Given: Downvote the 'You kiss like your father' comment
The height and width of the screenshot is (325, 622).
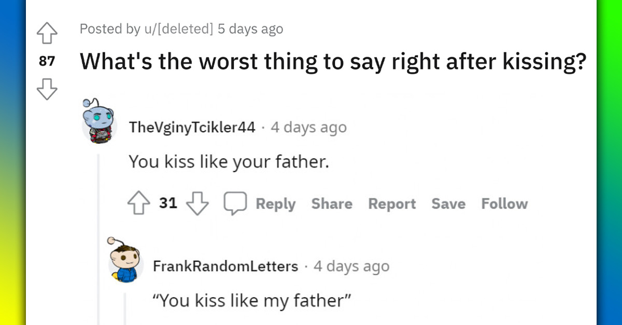Looking at the screenshot, I should click(197, 204).
